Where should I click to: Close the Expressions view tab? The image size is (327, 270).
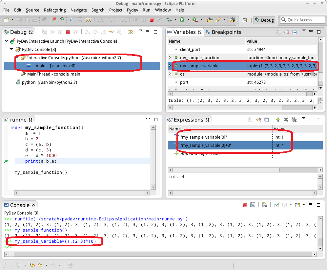[207, 120]
